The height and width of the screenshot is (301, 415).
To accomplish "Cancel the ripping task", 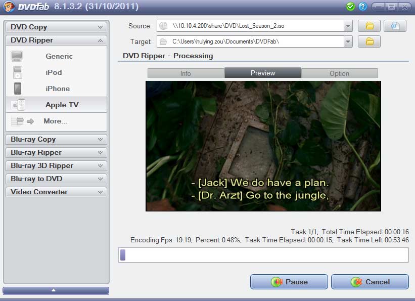I will pyautogui.click(x=370, y=282).
